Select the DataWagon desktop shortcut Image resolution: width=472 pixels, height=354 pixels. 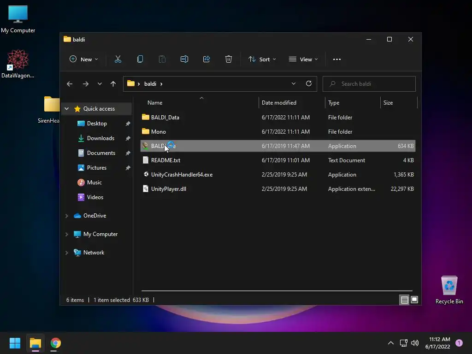(x=18, y=64)
